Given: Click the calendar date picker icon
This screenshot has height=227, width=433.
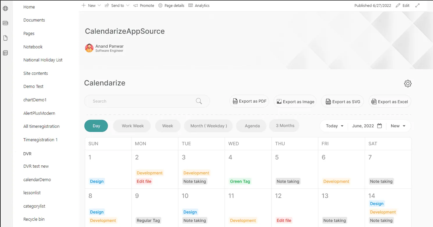Looking at the screenshot, I should [x=379, y=126].
